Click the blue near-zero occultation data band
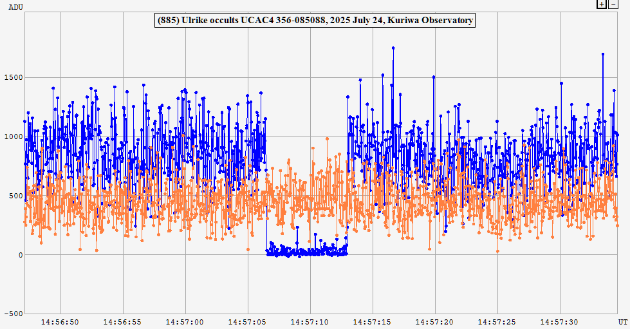630x329 pixels. pyautogui.click(x=307, y=252)
